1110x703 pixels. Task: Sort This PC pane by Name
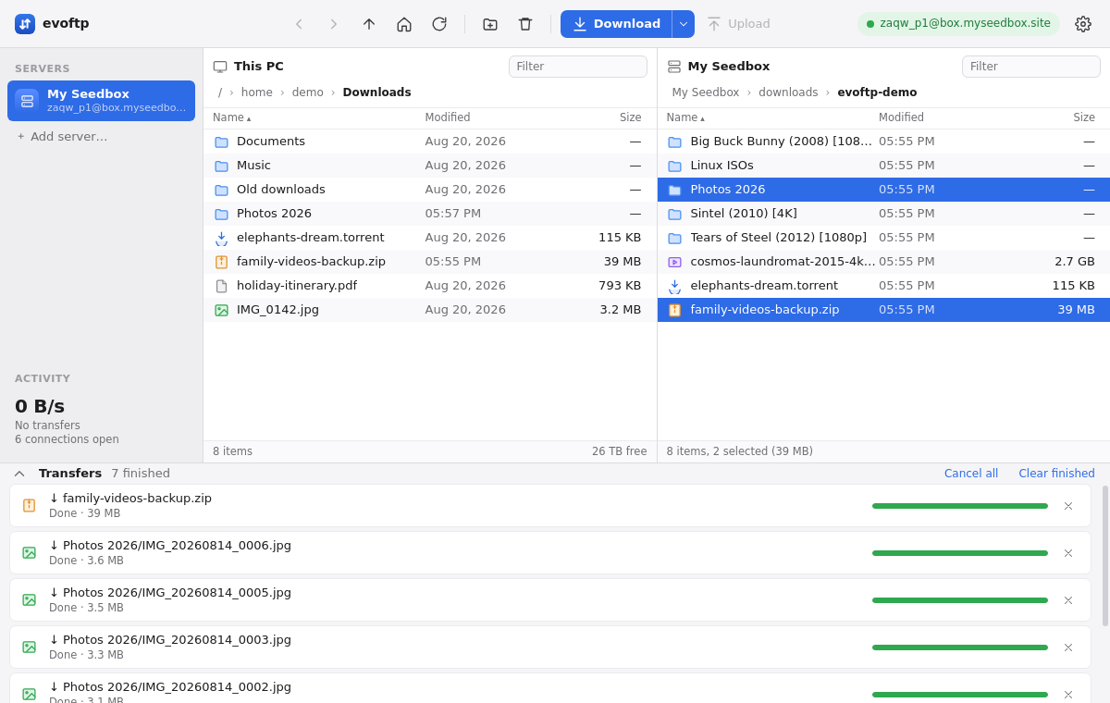pos(231,117)
